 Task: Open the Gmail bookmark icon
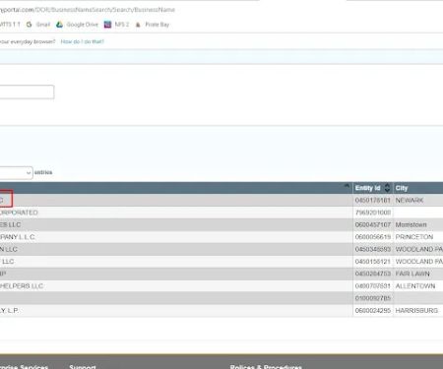pos(29,25)
